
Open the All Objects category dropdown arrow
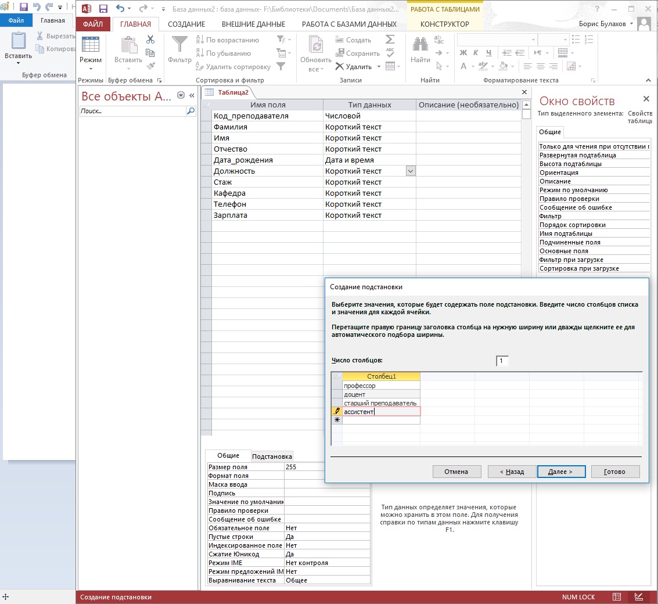coord(181,96)
